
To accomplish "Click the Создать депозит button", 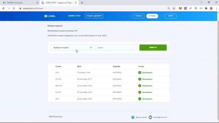I will click(94, 16).
